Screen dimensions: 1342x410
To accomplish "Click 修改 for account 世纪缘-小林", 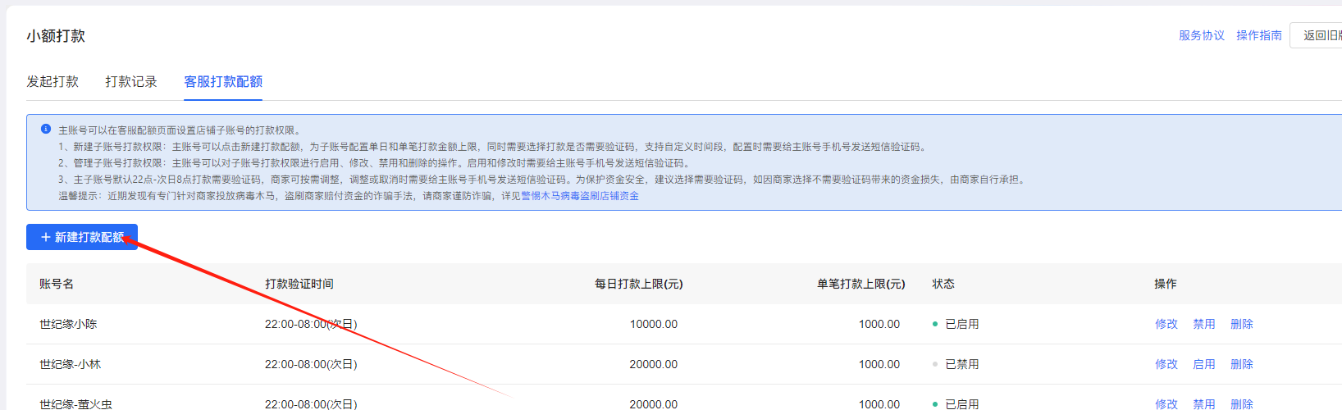I will [1166, 364].
